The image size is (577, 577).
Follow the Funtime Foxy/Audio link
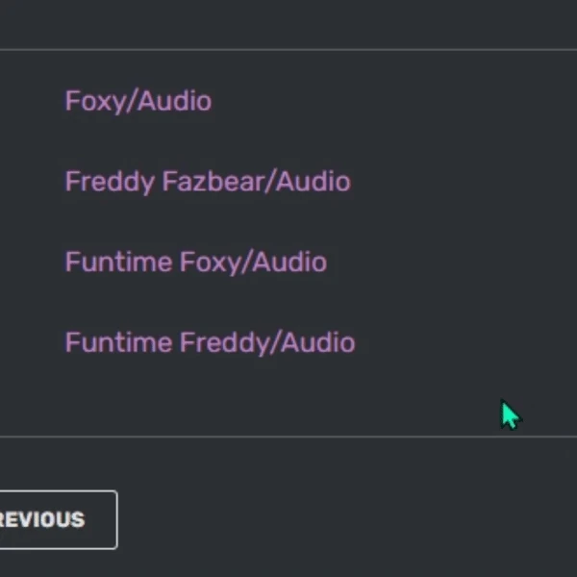point(195,263)
